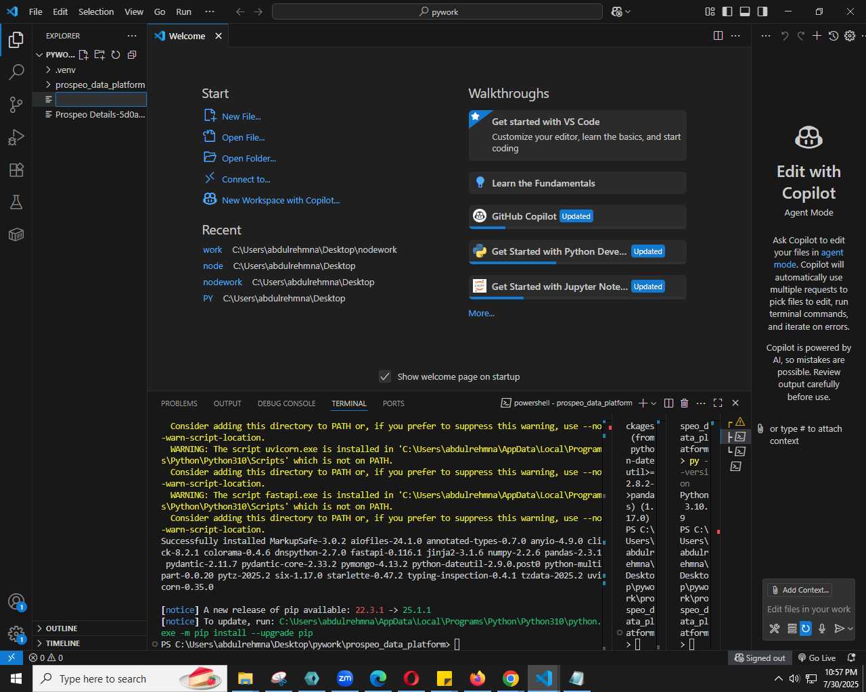Click the pywork command center search box
Image resolution: width=866 pixels, height=692 pixels.
[x=437, y=11]
